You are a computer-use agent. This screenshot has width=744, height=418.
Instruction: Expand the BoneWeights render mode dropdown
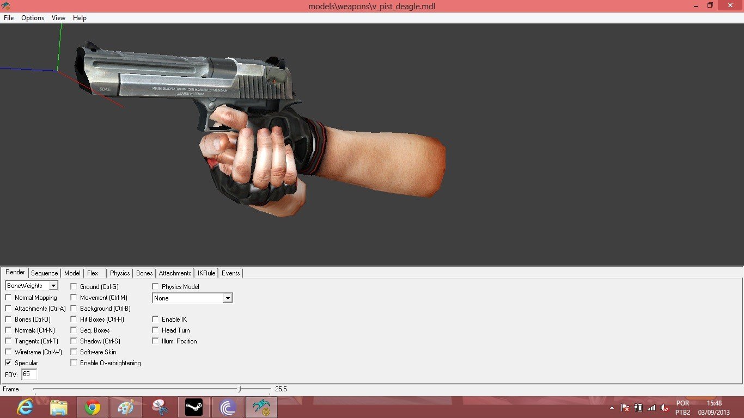(x=53, y=286)
